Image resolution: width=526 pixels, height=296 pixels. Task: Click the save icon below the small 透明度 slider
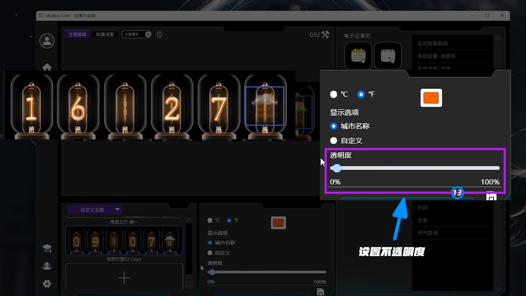(320, 292)
